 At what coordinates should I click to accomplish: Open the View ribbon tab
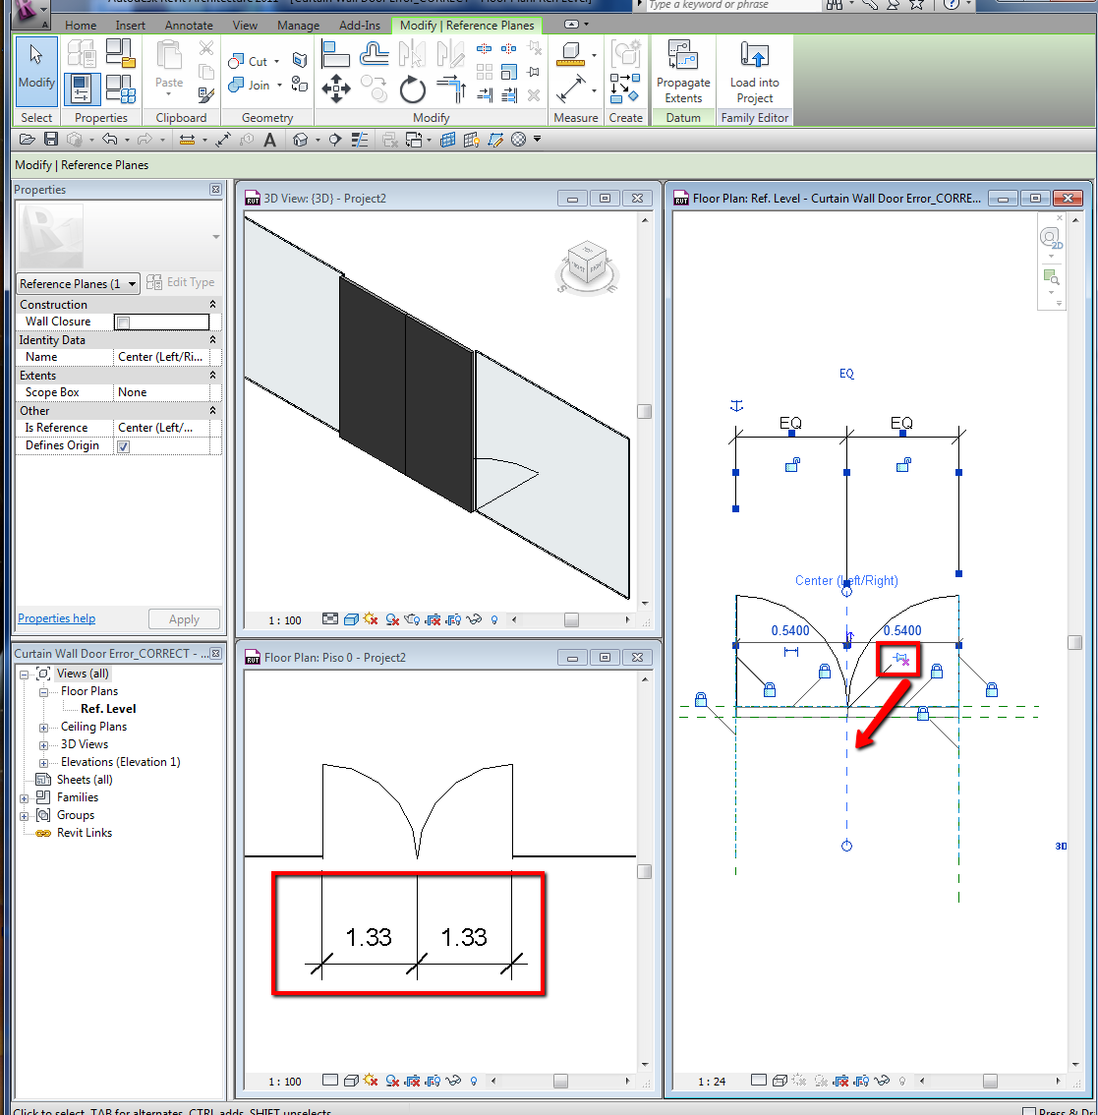point(245,26)
